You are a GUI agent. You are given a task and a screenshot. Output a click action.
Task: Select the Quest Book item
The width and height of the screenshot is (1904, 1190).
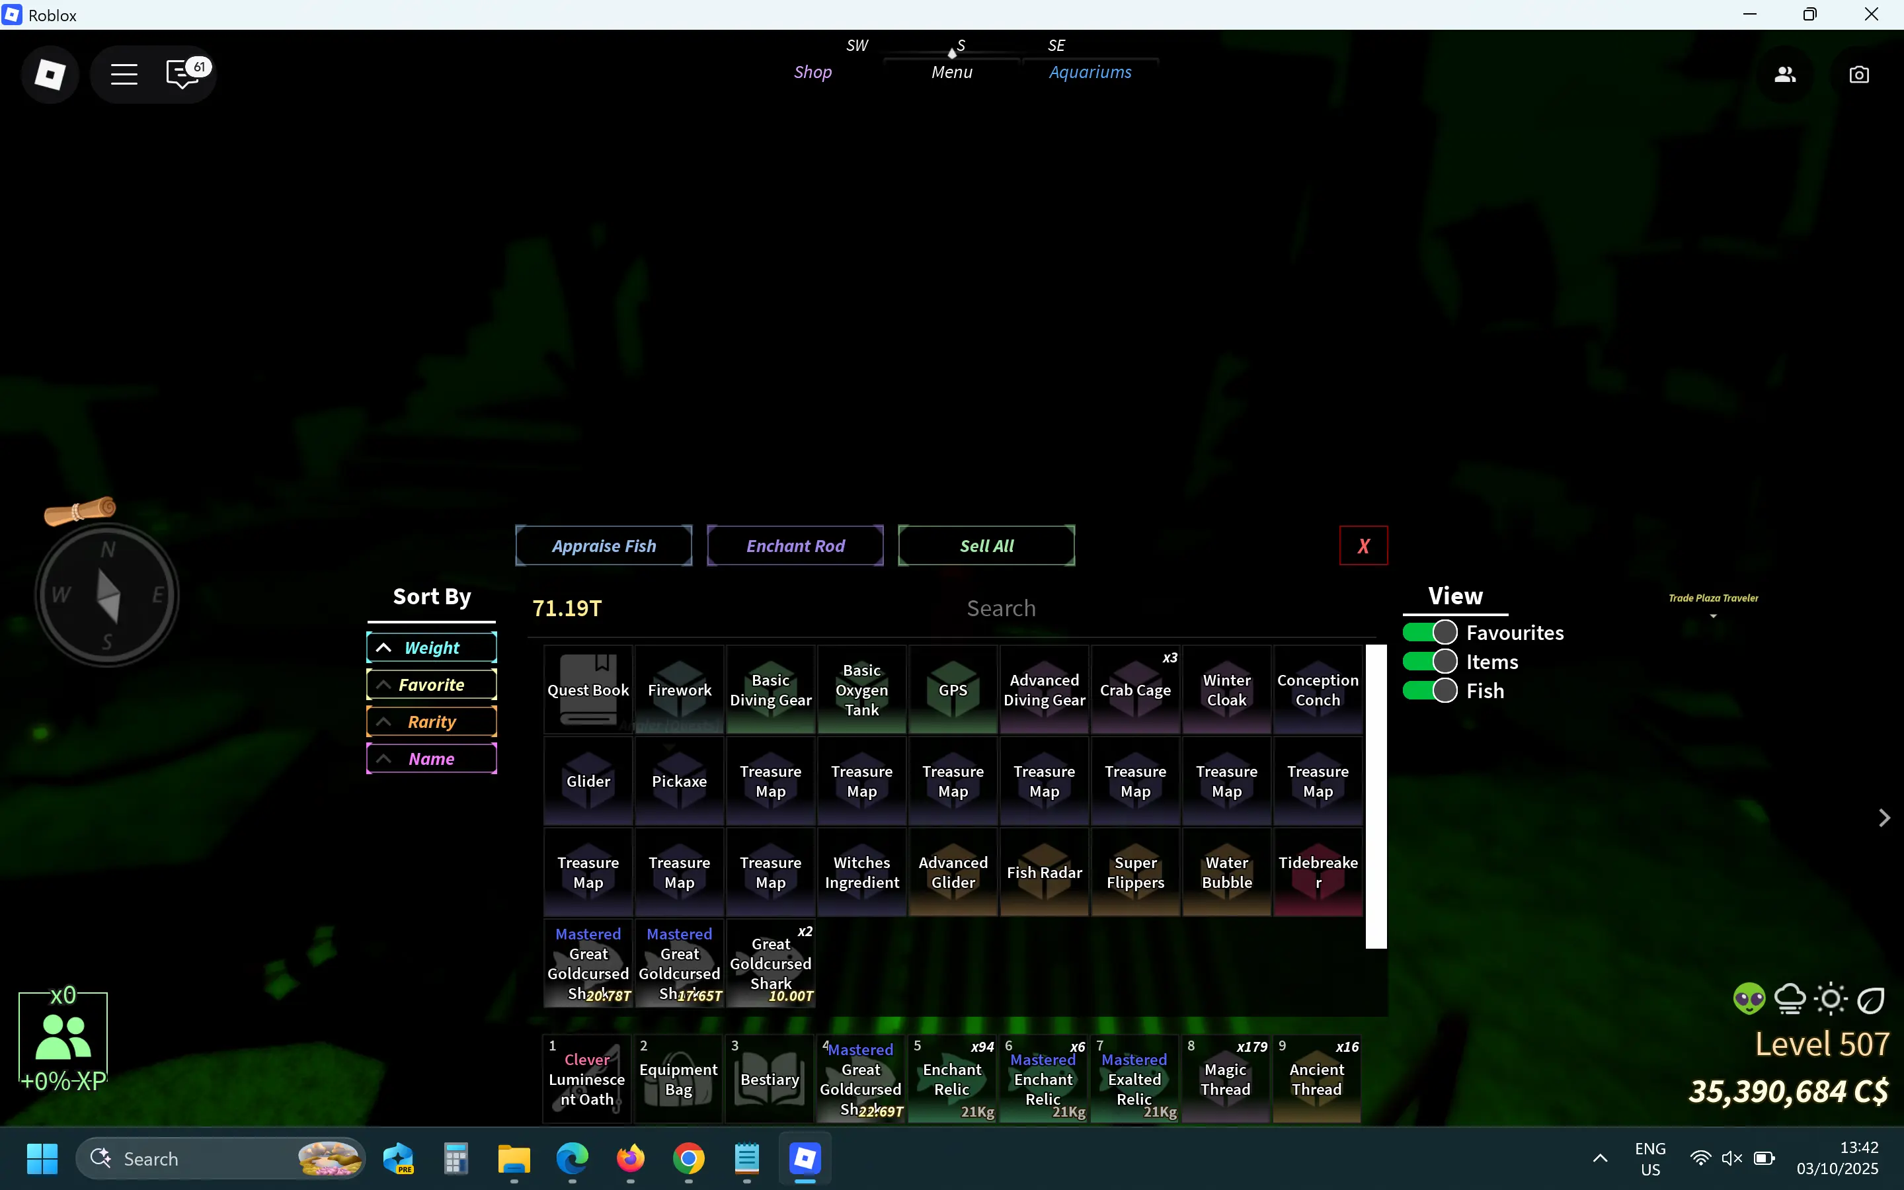[588, 690]
